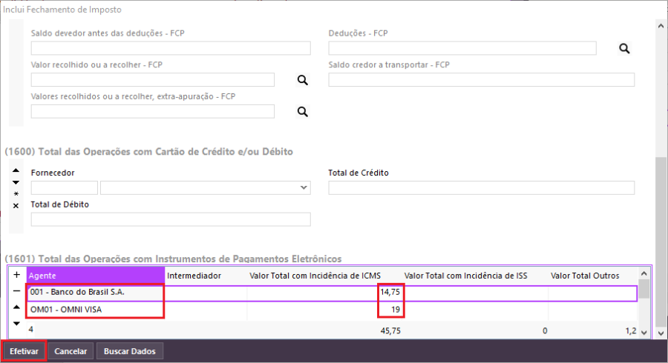Click the Valor Total Outros column header
Image resolution: width=668 pixels, height=363 pixels.
(x=593, y=276)
